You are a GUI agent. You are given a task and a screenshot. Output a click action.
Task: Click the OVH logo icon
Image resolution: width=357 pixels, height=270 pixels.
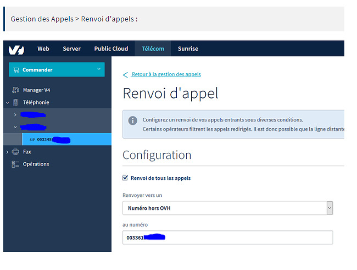coord(16,49)
